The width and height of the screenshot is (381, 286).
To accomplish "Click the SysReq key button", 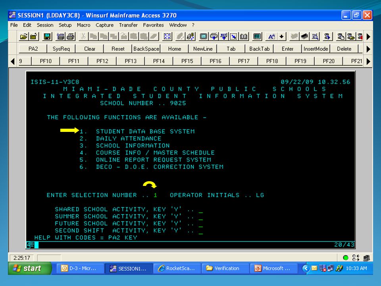I will click(x=61, y=49).
